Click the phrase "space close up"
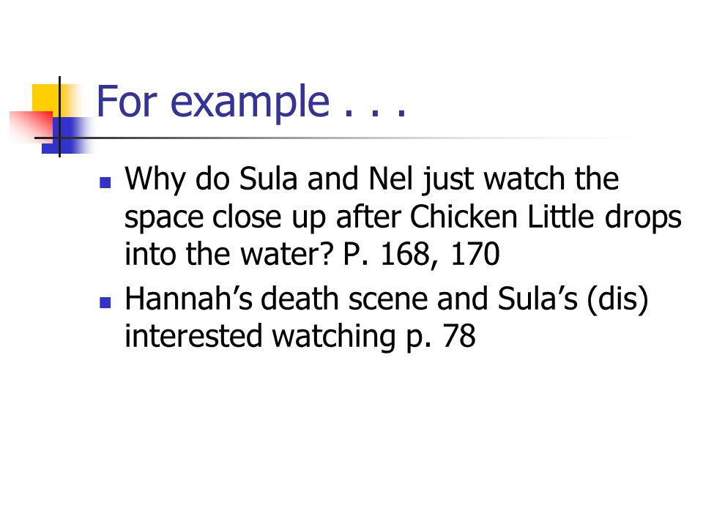This screenshot has height=527, width=703. [225, 218]
